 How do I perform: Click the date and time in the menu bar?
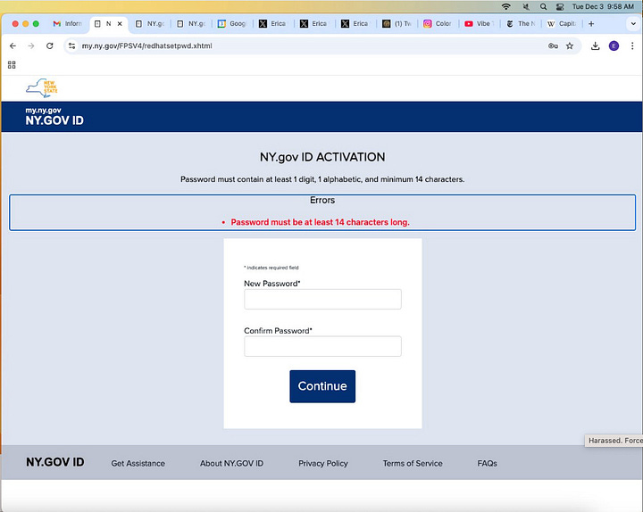[603, 6]
